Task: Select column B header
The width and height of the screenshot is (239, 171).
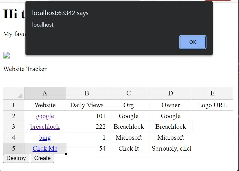Action: 87,93
